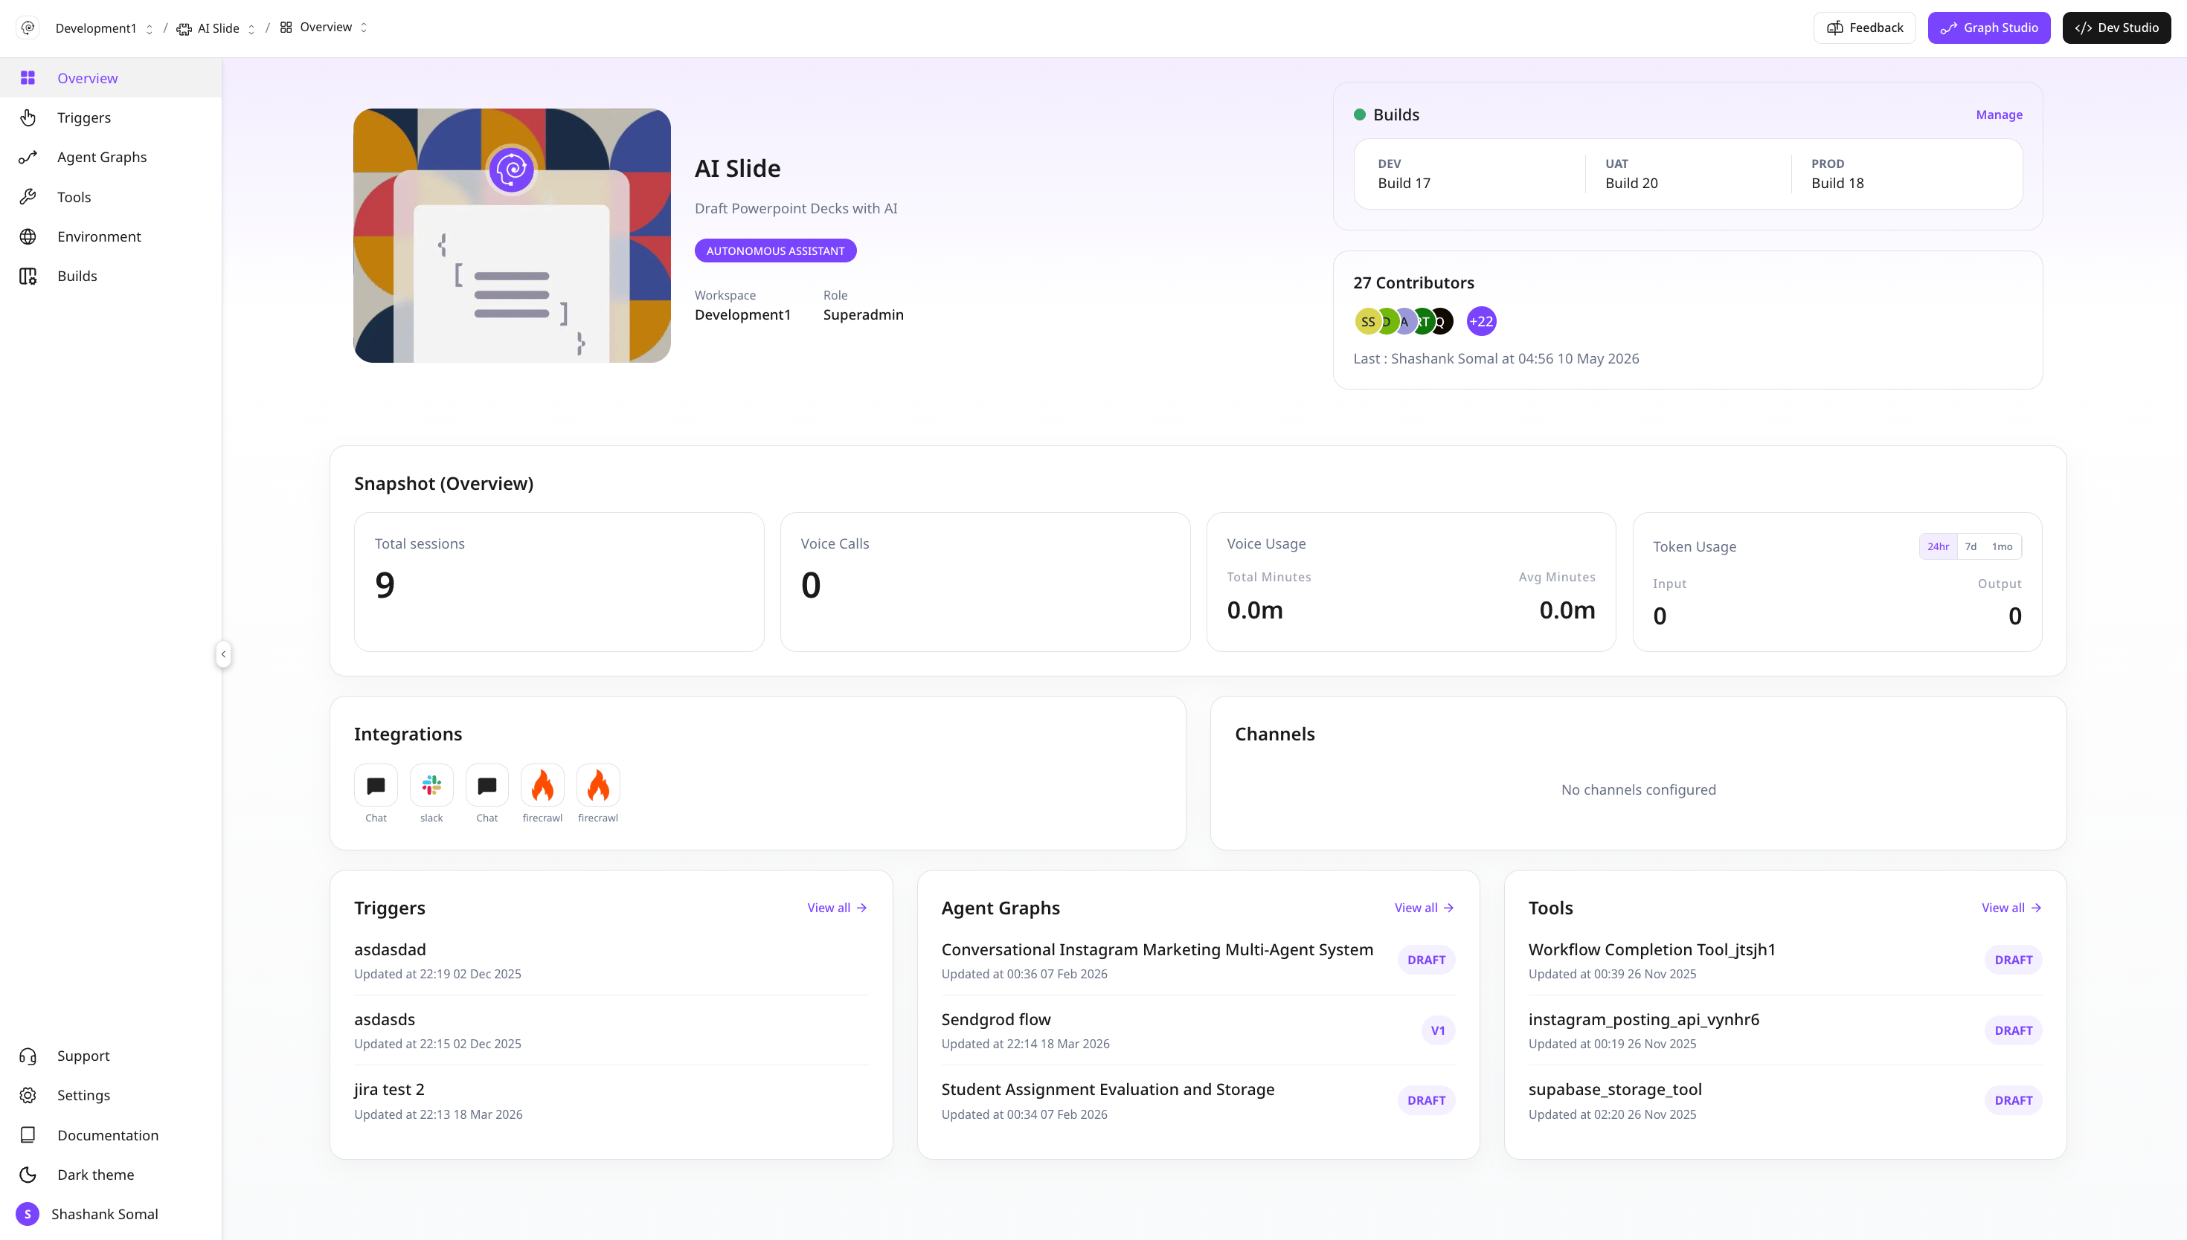Image resolution: width=2187 pixels, height=1240 pixels.
Task: Toggle Dark theme in the sidebar
Action: pos(111,1175)
